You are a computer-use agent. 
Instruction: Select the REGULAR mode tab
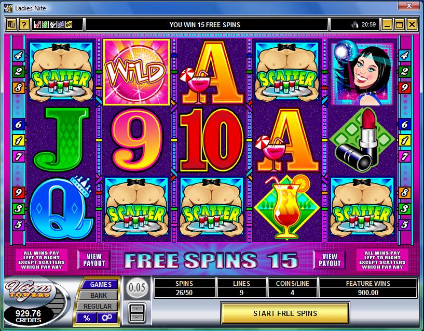pos(98,307)
